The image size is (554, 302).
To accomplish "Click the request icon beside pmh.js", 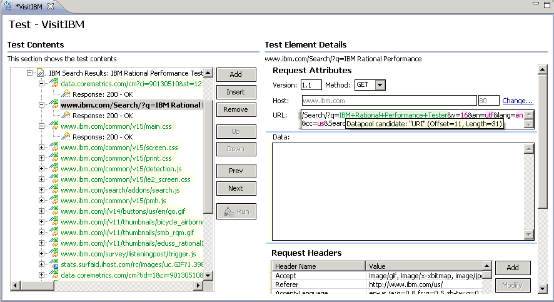I will pyautogui.click(x=54, y=200).
